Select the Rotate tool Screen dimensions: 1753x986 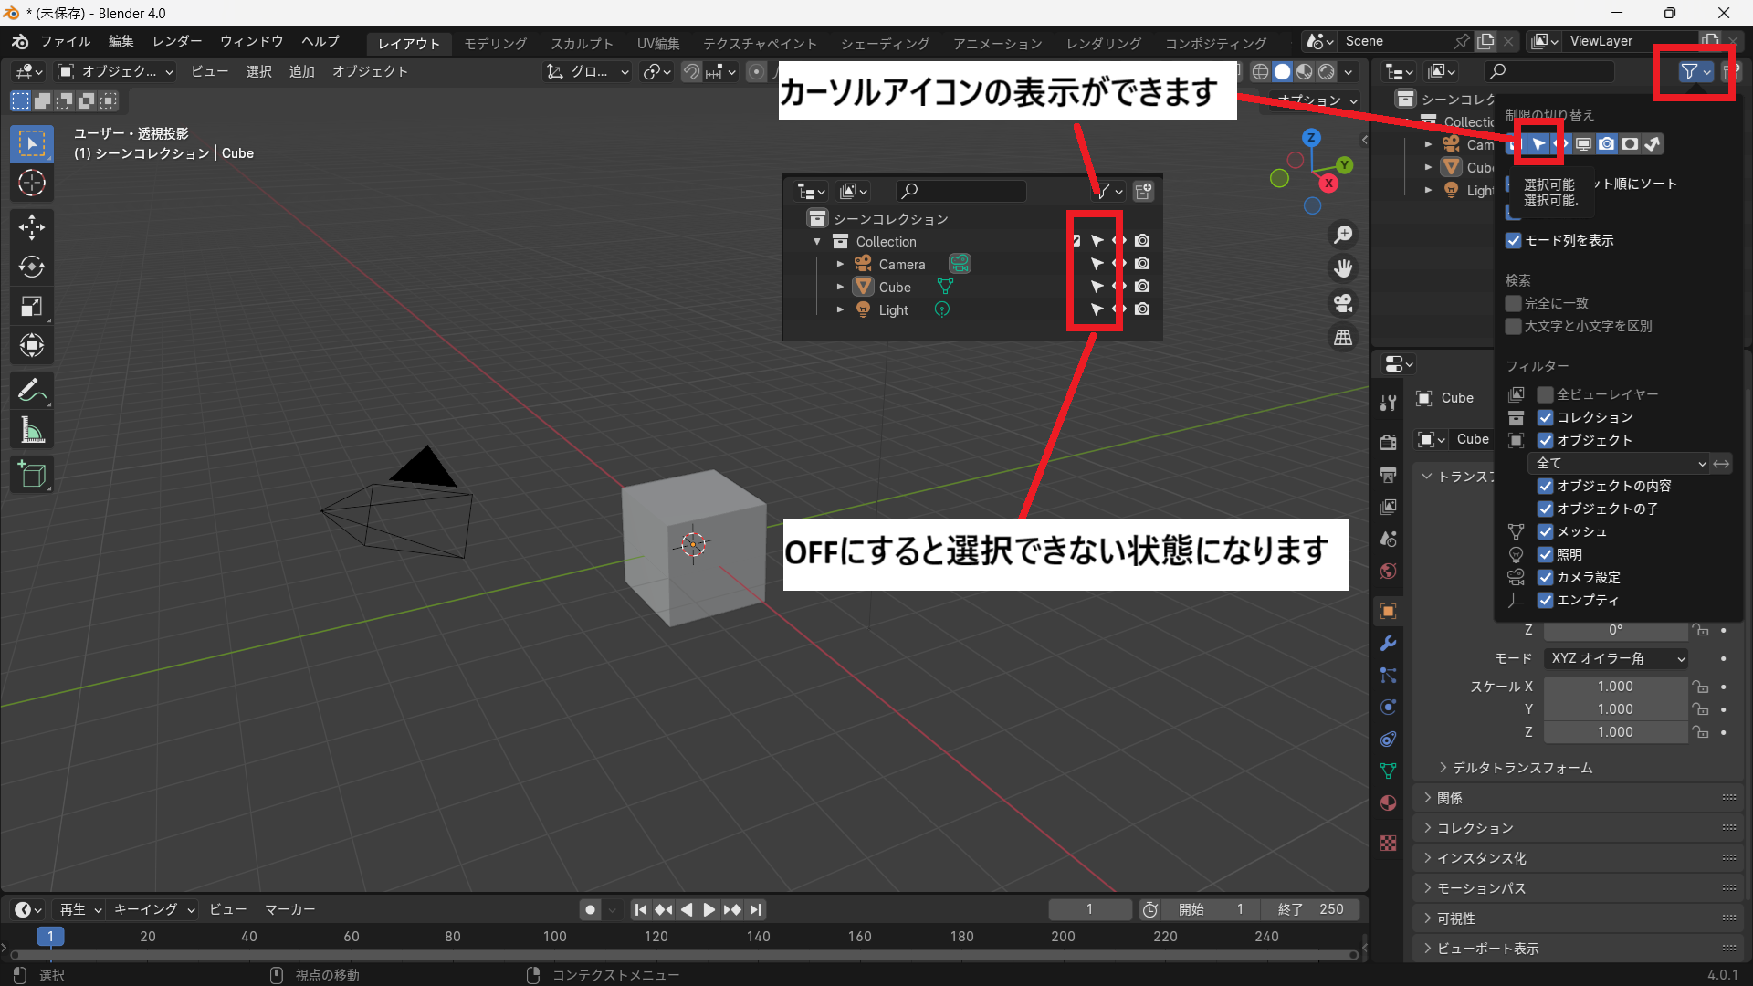[32, 267]
